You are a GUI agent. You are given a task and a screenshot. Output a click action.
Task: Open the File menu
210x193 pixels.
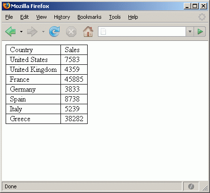point(9,17)
